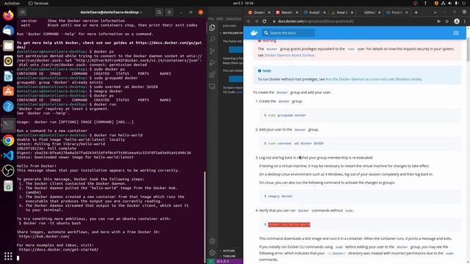Open the Explorer icon in VS Code
The height and width of the screenshot is (264, 470).
pyautogui.click(x=212, y=28)
